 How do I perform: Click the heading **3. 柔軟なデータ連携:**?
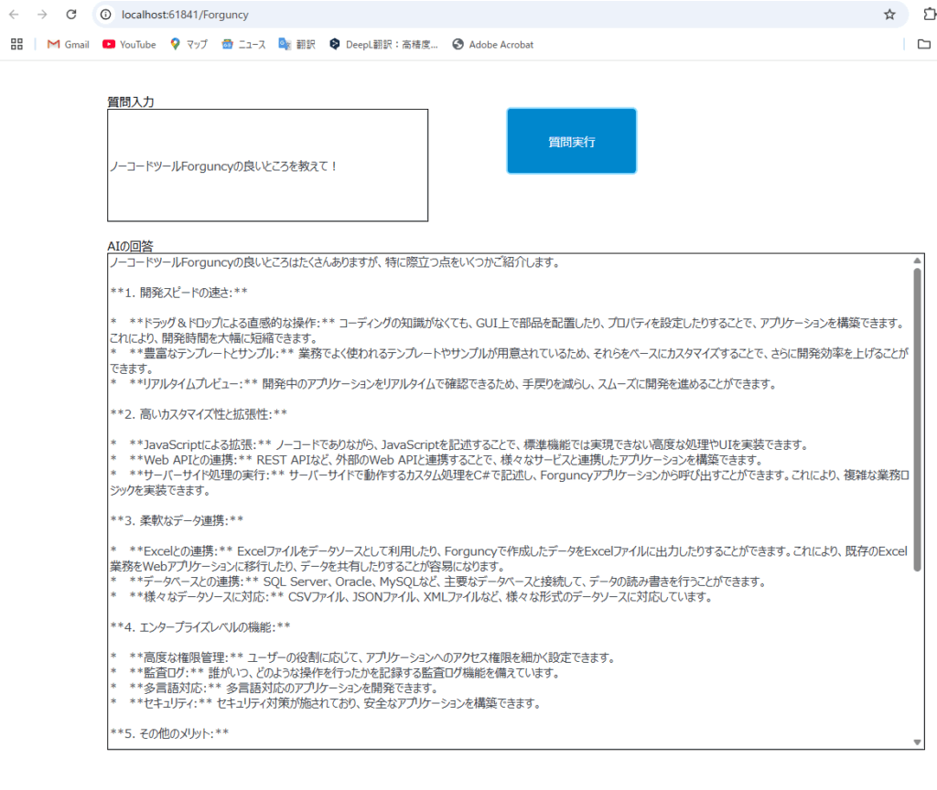pyautogui.click(x=177, y=520)
